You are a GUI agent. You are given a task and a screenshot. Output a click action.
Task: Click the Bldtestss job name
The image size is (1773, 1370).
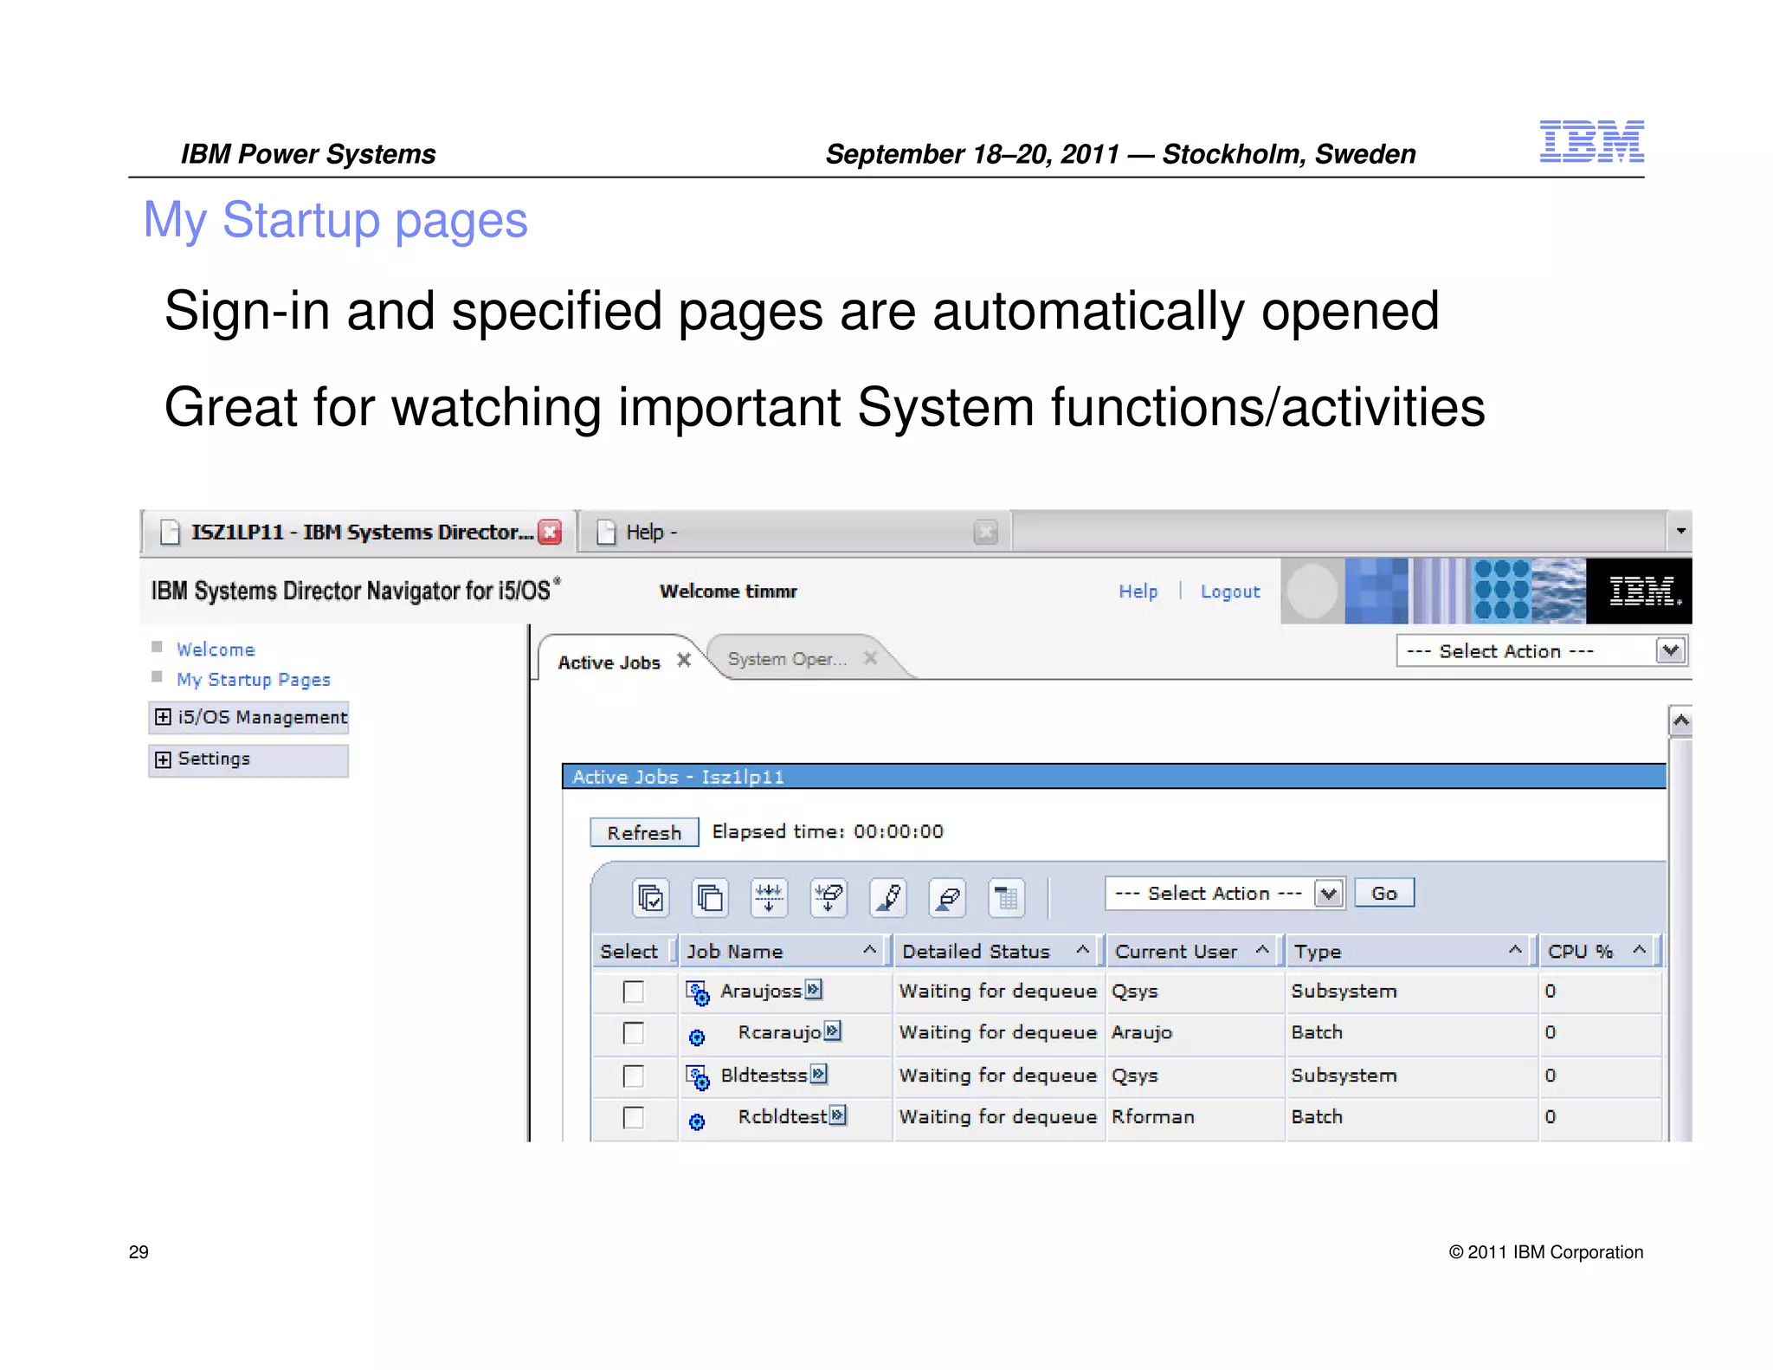pos(764,1075)
